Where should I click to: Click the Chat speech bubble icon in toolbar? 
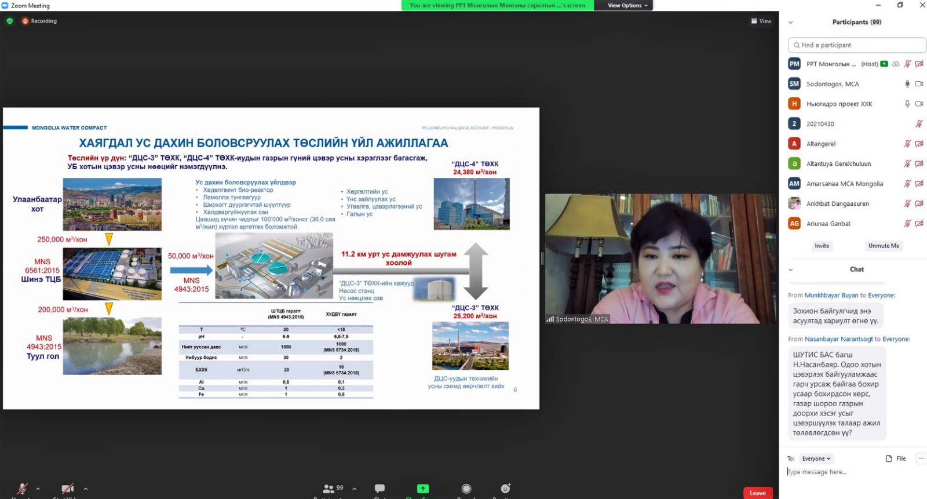click(x=379, y=489)
